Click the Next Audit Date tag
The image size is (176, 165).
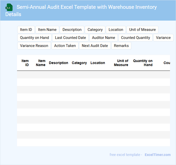tap(95, 46)
